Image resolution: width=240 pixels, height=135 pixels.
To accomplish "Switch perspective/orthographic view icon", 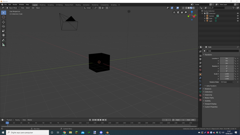I will tap(174, 12).
